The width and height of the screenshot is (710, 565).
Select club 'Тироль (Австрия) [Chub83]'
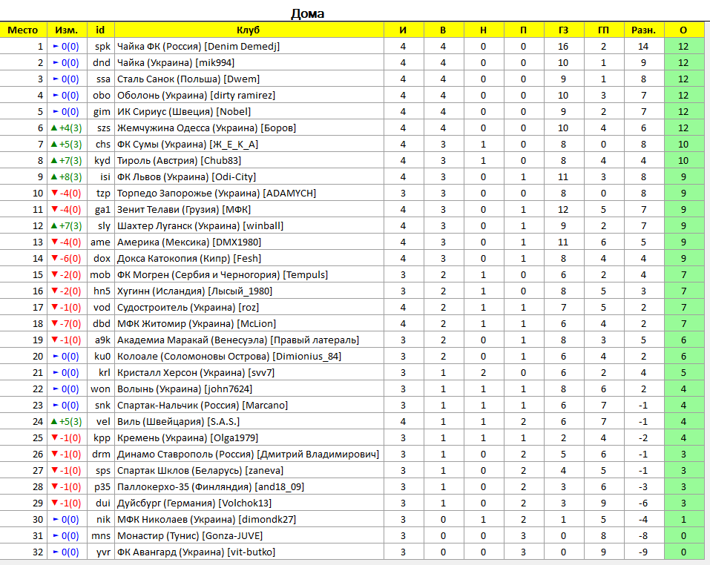(x=179, y=161)
